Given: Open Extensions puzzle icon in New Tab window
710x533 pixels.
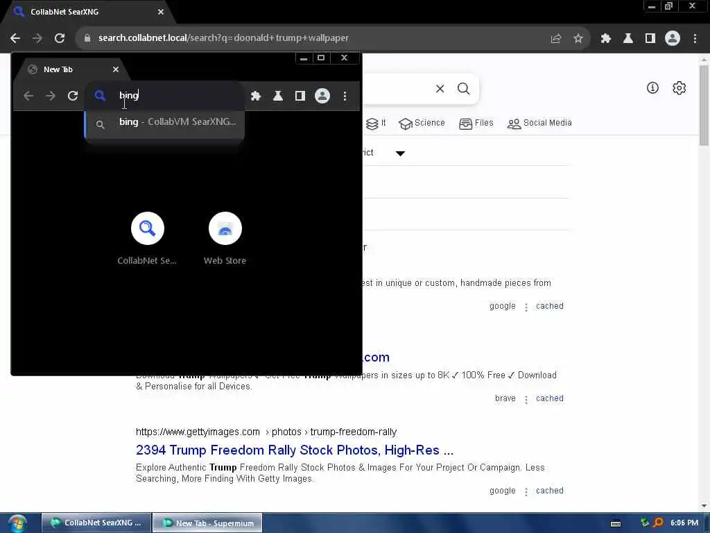Looking at the screenshot, I should 256,96.
